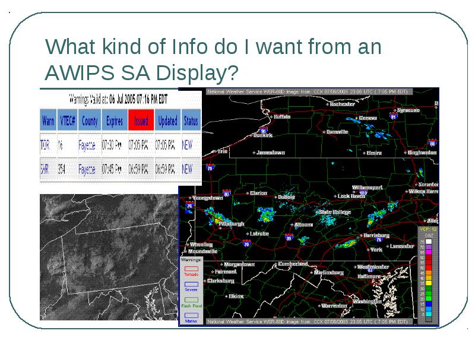Viewport: 475px width, 356px height.
Task: Click the Jamestown city label
Action: click(271, 152)
